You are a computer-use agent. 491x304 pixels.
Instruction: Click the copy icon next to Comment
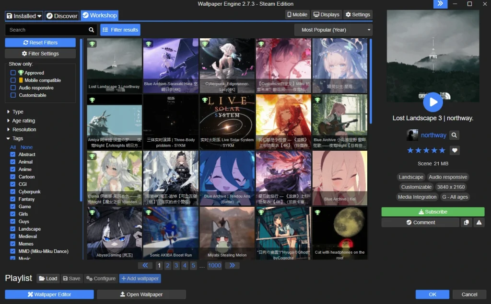(466, 222)
